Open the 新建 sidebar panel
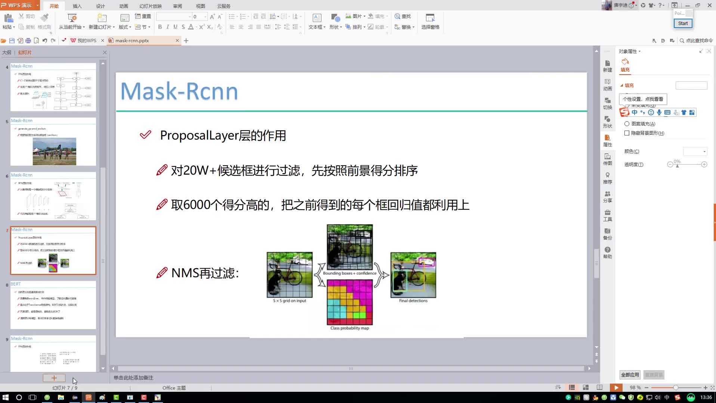 click(608, 66)
